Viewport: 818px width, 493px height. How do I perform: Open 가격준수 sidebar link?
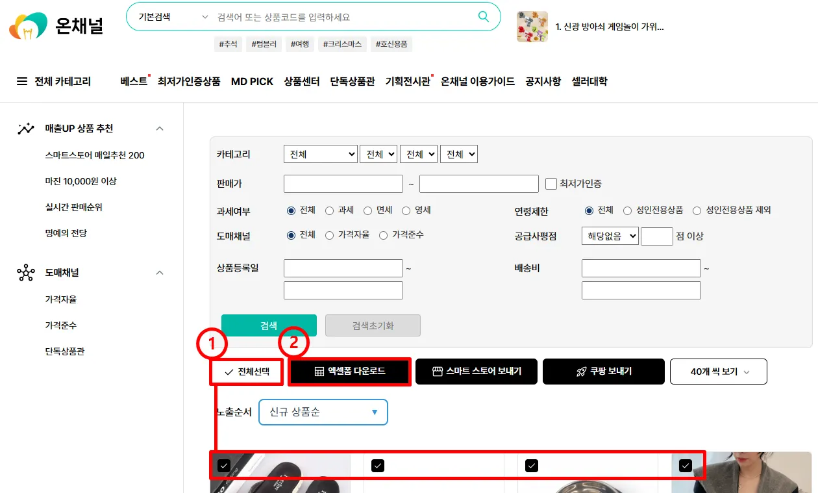[61, 325]
